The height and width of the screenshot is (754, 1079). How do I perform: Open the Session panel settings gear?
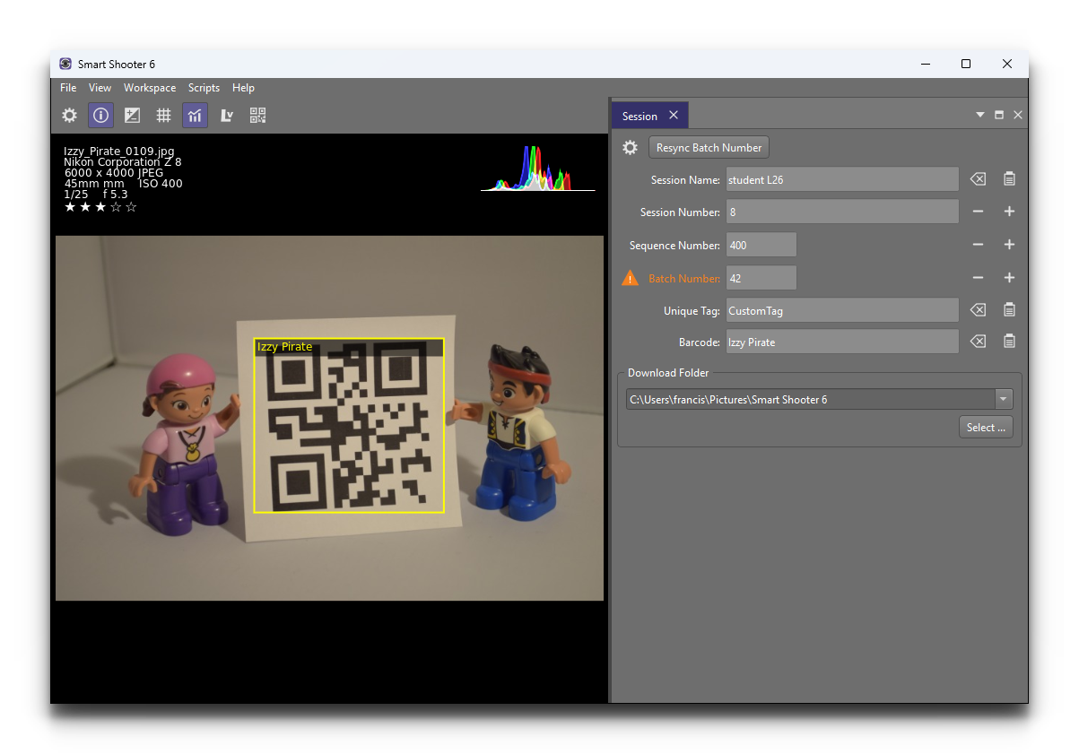(x=631, y=147)
